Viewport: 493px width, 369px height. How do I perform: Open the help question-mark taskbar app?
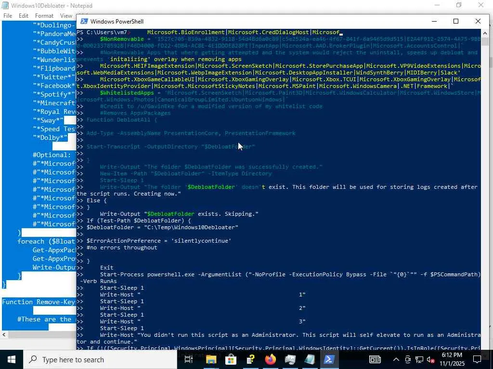click(x=250, y=359)
